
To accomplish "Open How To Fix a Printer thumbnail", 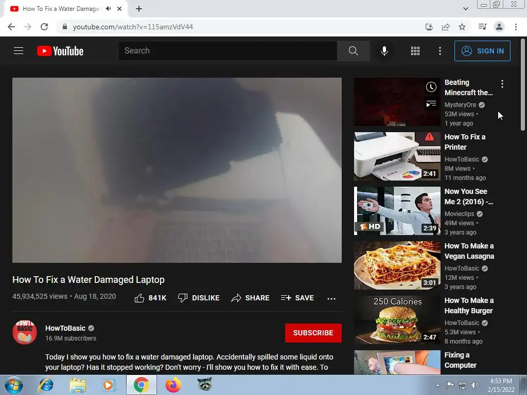I will (397, 156).
